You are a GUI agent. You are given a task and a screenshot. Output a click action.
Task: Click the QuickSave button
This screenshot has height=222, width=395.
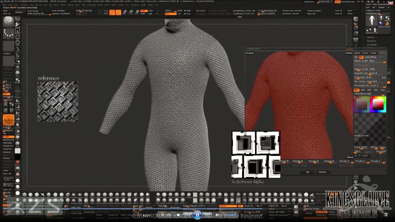point(309,1)
